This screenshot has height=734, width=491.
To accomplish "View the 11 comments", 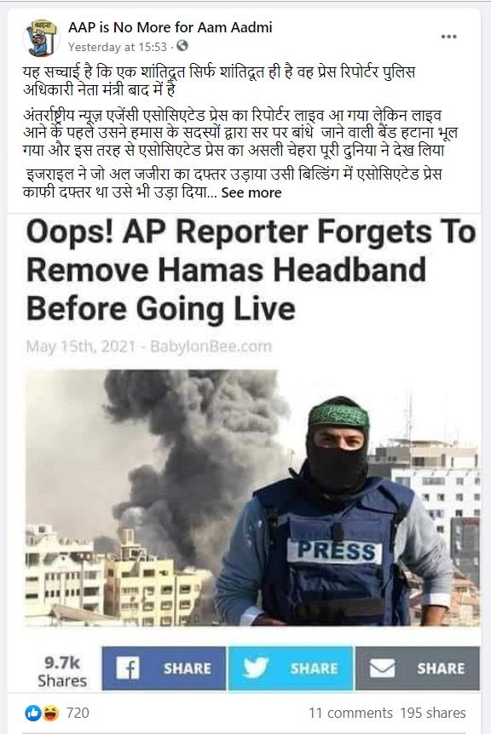I will (x=350, y=713).
